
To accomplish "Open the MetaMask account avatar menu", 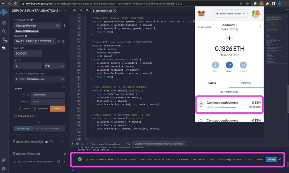I will [256, 14].
